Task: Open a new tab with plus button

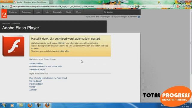Action: point(51,2)
